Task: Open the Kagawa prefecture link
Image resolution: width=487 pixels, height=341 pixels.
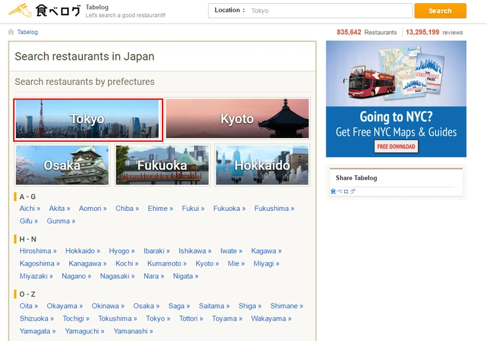Action: click(266, 251)
